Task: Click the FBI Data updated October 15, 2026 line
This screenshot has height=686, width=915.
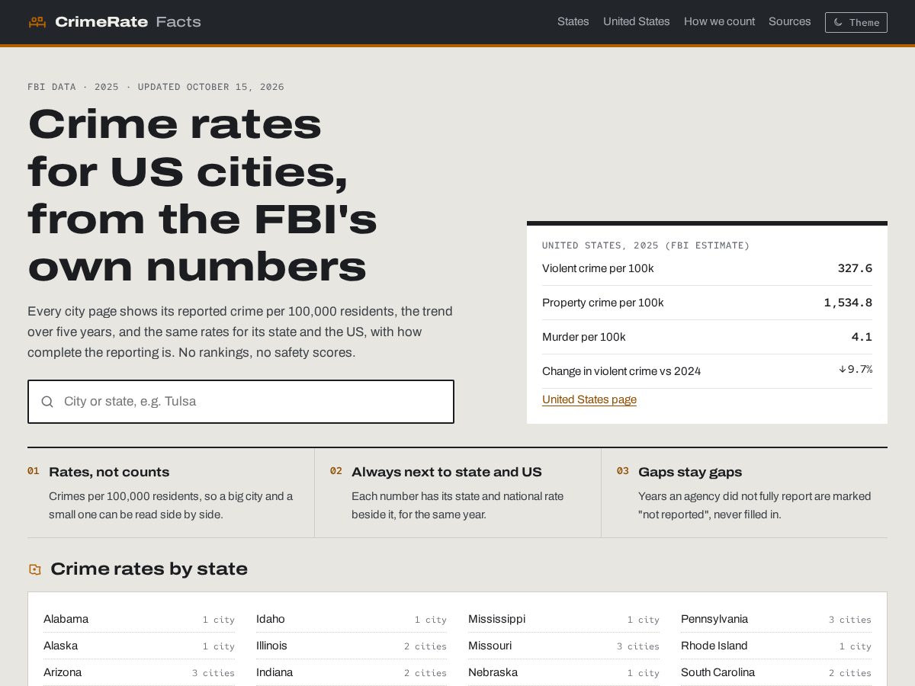Action: click(x=156, y=87)
